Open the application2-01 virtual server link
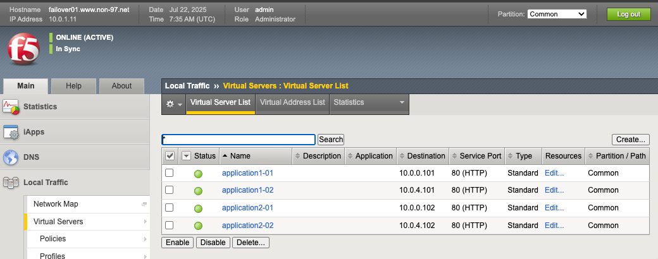The height and width of the screenshot is (259, 658). pos(247,208)
